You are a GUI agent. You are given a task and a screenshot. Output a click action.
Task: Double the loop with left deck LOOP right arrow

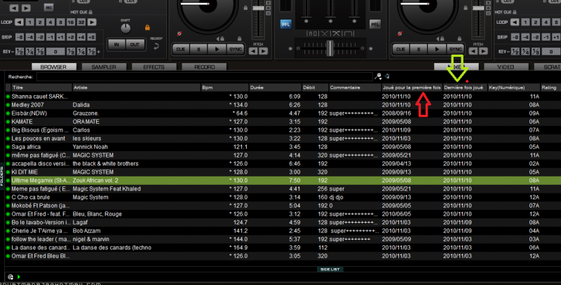point(92,22)
